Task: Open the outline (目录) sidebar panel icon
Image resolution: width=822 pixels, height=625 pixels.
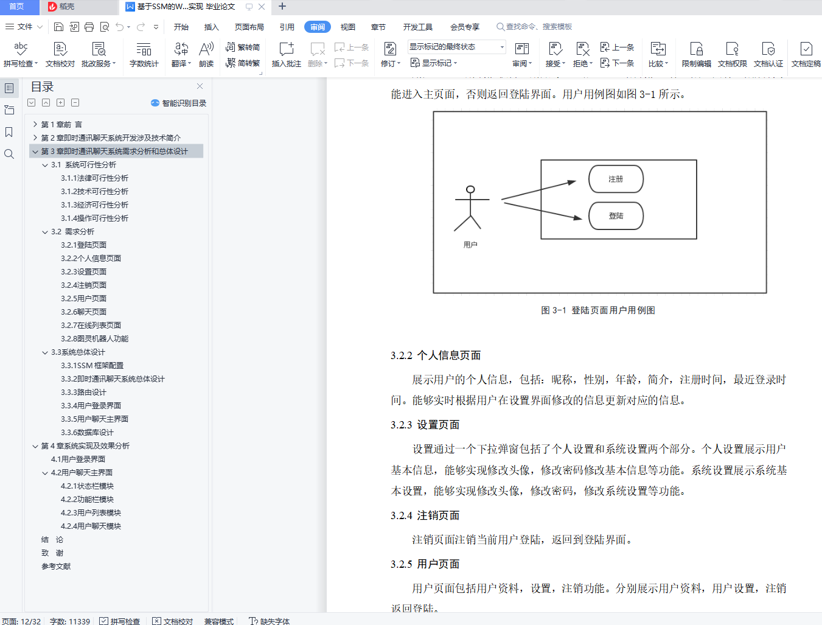Action: click(x=9, y=88)
